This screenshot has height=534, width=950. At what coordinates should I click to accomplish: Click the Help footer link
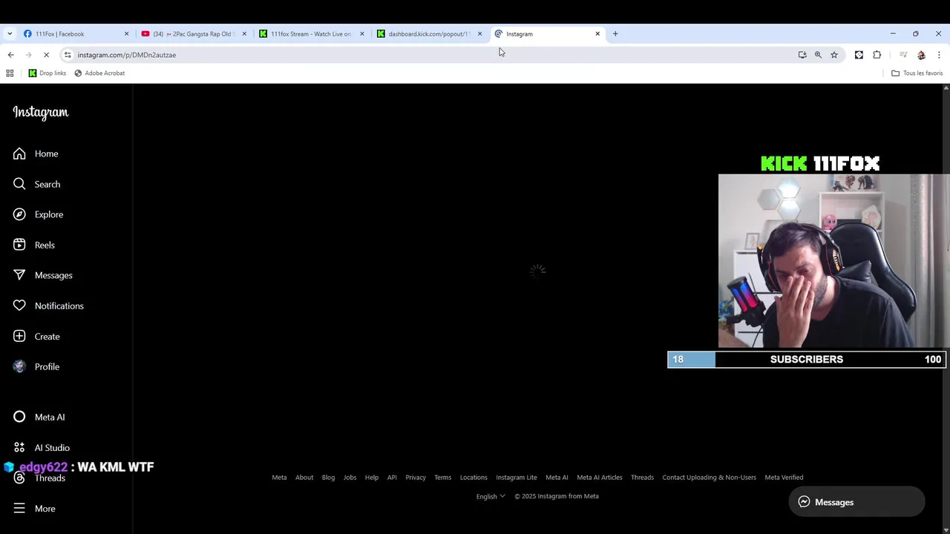[x=372, y=478]
